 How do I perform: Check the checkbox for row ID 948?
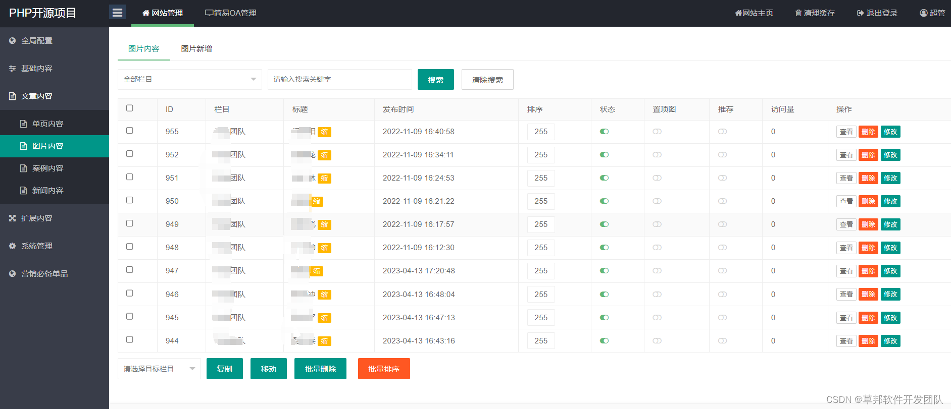coord(130,247)
